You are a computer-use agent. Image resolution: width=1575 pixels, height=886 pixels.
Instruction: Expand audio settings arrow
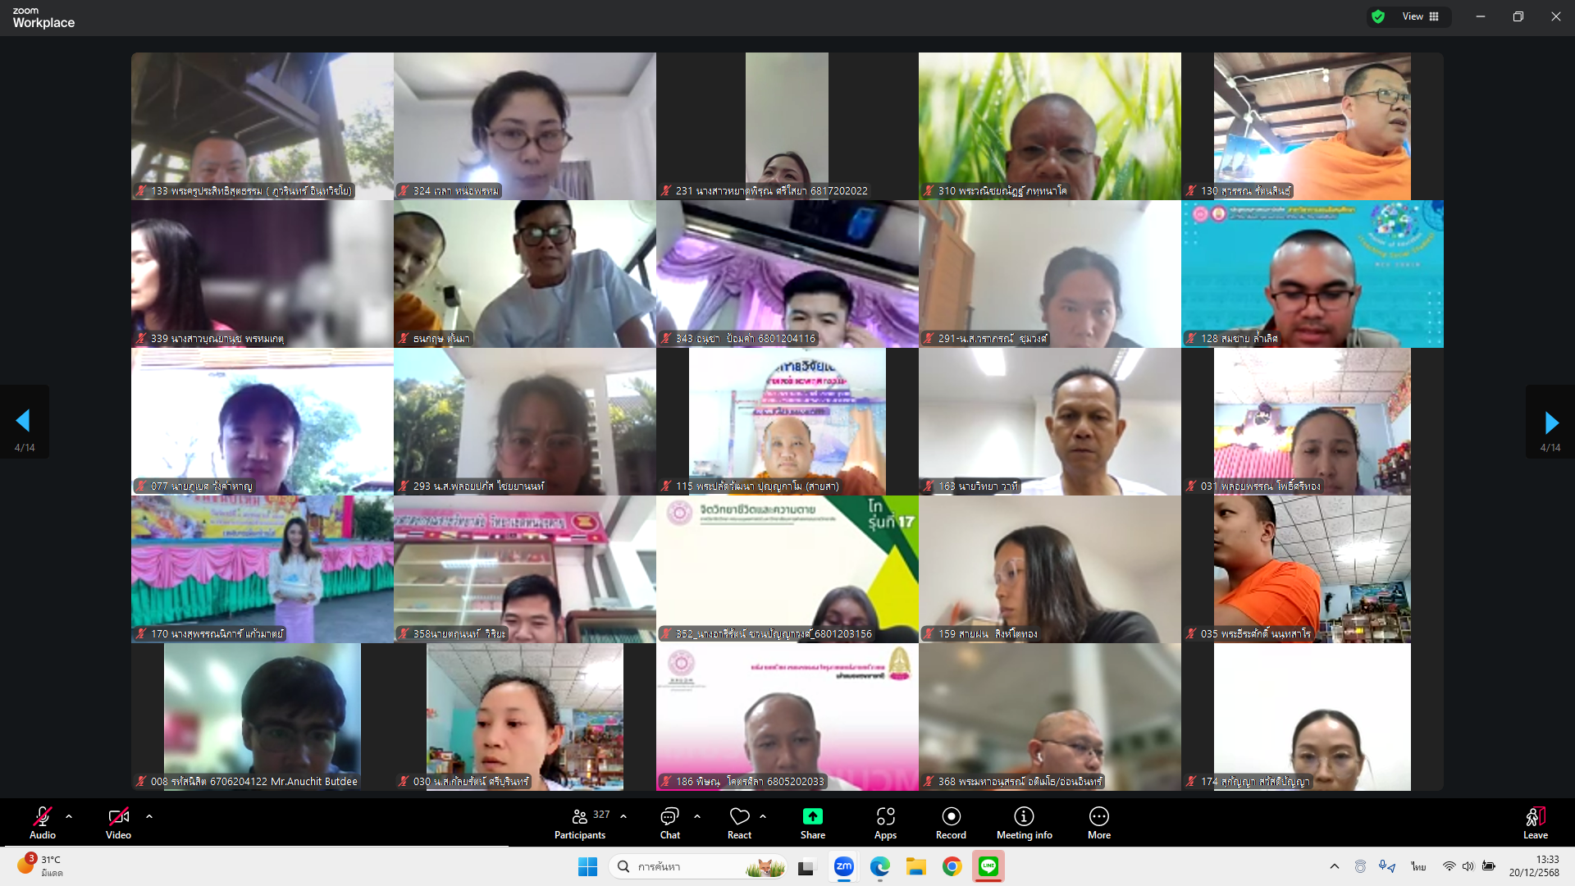(x=69, y=816)
